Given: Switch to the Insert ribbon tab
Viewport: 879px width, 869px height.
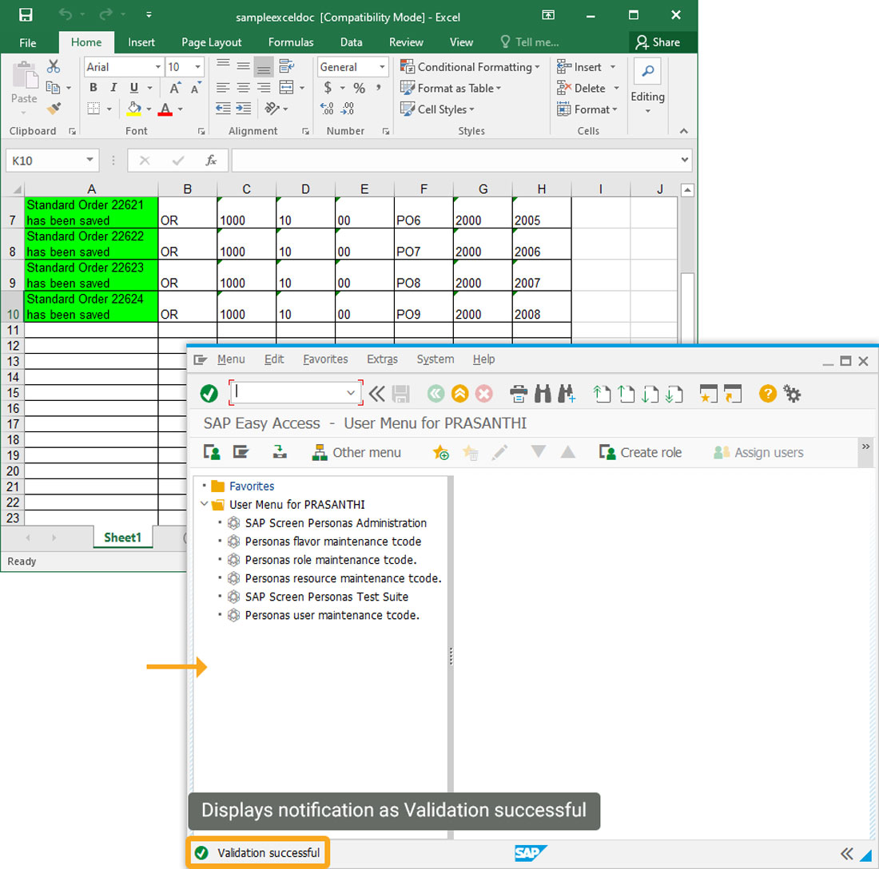Looking at the screenshot, I should (x=141, y=42).
